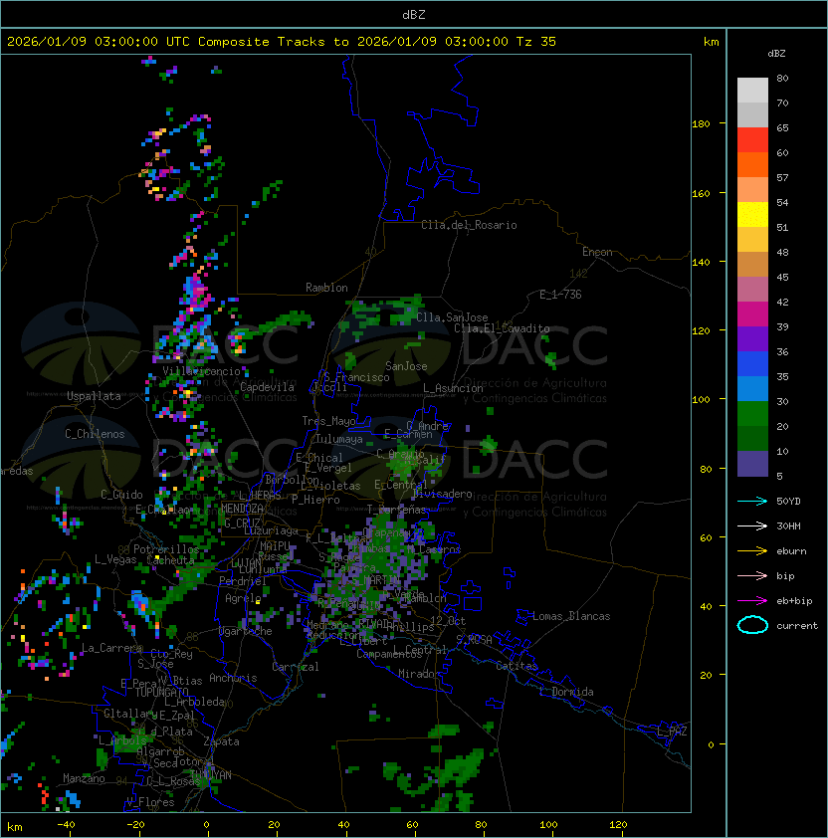Image resolution: width=828 pixels, height=838 pixels.
Task: Click the Tulumaya map label
Action: coord(339,439)
